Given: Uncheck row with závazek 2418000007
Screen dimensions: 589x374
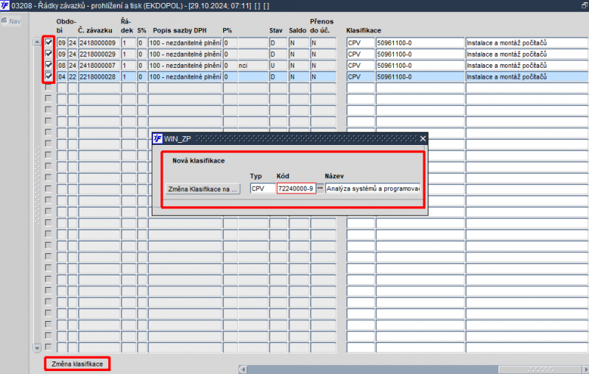Looking at the screenshot, I should tap(49, 65).
